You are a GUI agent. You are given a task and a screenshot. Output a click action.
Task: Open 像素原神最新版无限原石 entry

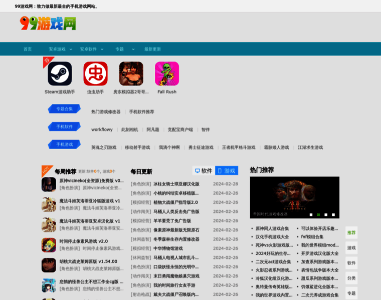tap(176, 230)
